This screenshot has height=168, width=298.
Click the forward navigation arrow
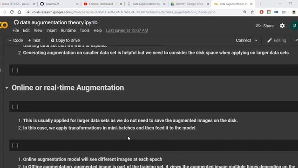click(4, 12)
